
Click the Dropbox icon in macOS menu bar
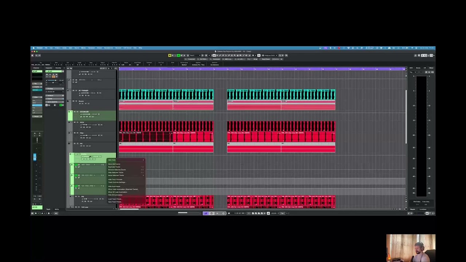(x=348, y=48)
